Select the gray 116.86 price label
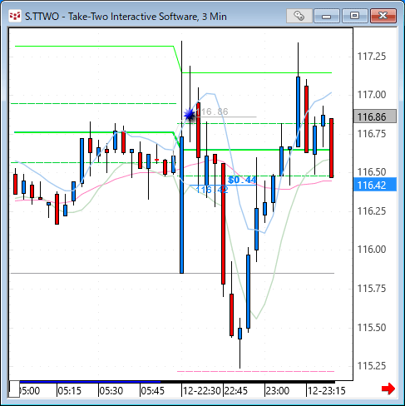This screenshot has width=405, height=406. [x=375, y=116]
